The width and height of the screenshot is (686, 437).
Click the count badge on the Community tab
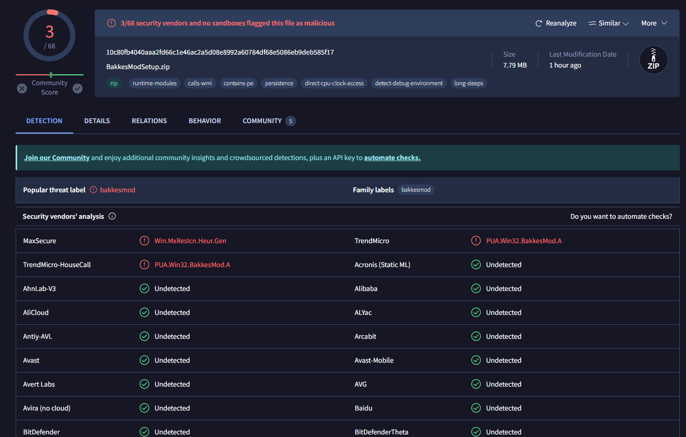[291, 121]
